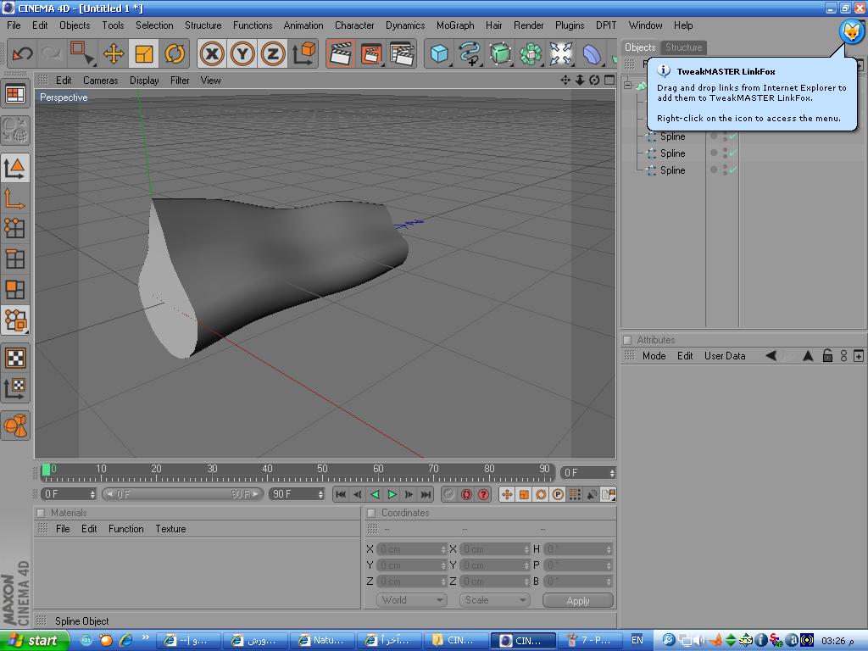This screenshot has height=651, width=868.
Task: Toggle green checkmark of second-to-last Spline
Action: pyautogui.click(x=733, y=153)
